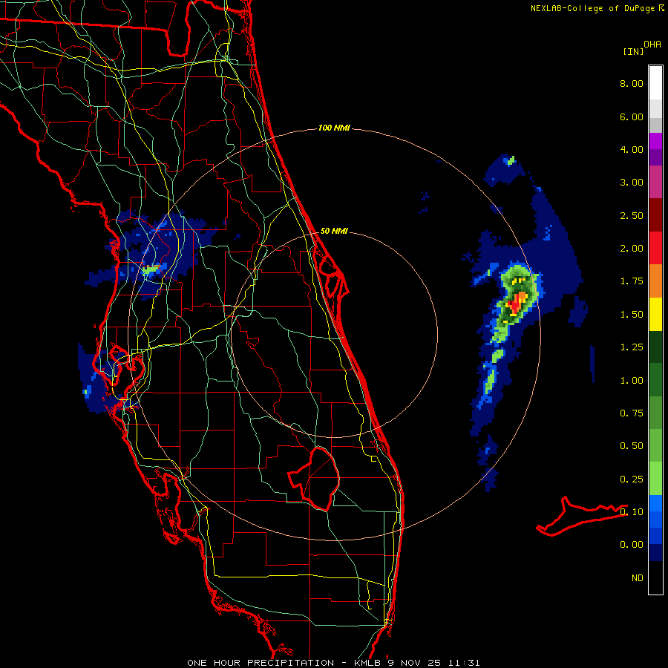Select the 2.50 legend value
This screenshot has width=668, height=668.
632,215
